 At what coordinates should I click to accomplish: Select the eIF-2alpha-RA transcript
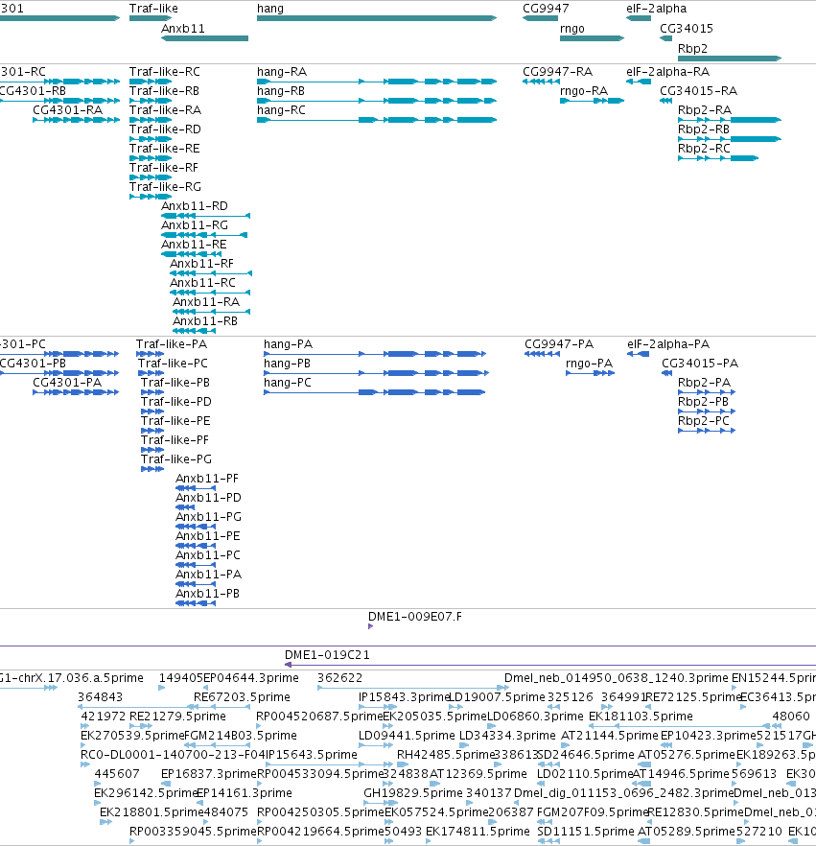click(639, 82)
